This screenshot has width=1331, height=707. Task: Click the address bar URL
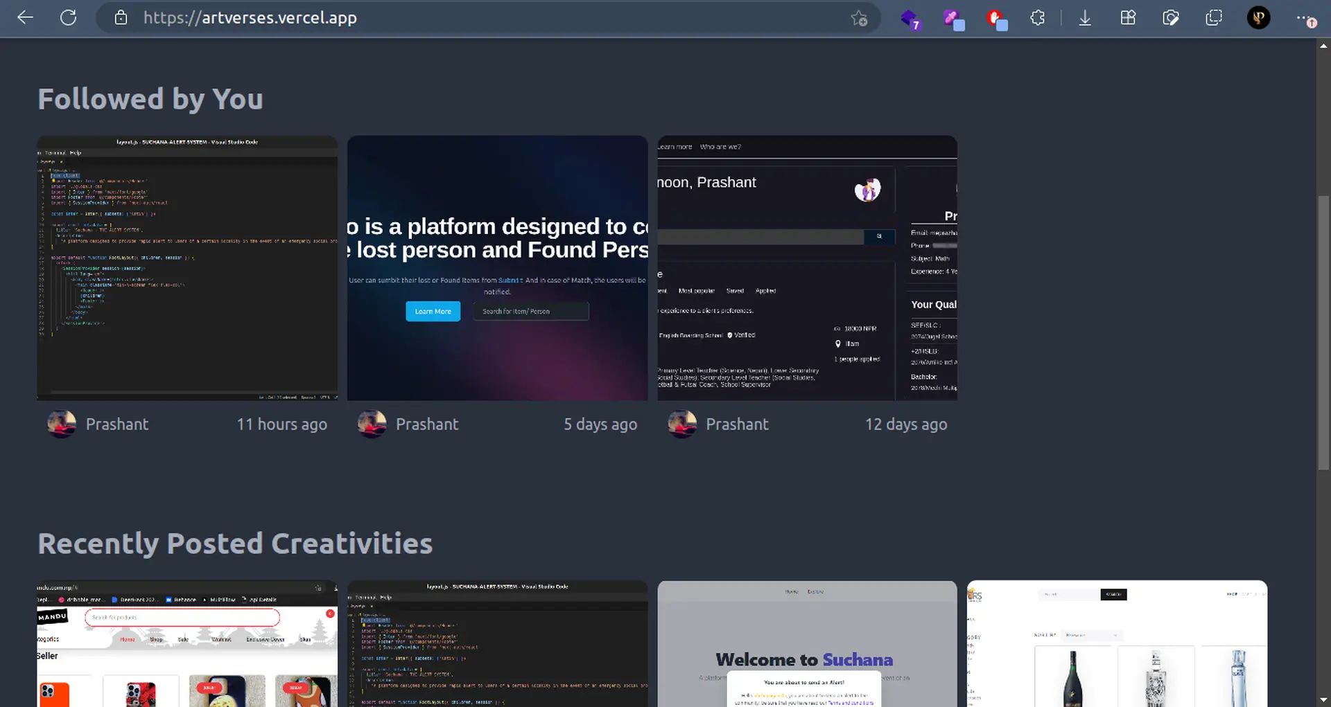click(x=250, y=18)
